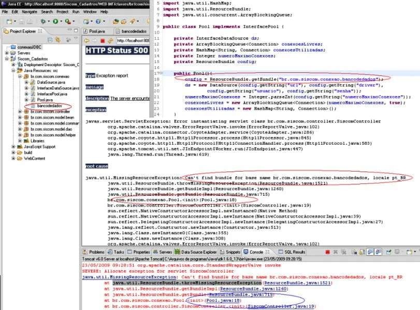Stop loading with the browser's red stop button

click(x=103, y=41)
